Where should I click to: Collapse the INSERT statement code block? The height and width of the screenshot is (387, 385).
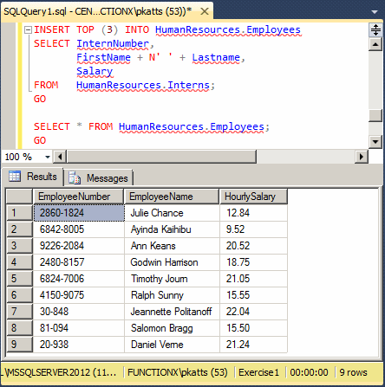[28, 29]
